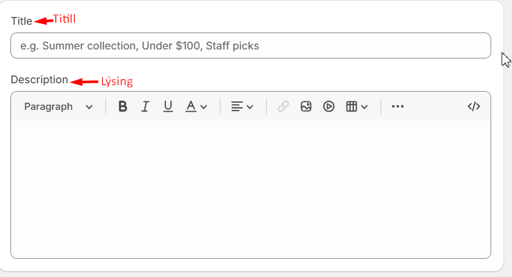Click the red Lýsing annotation text
This screenshot has height=277, width=512.
coord(117,81)
